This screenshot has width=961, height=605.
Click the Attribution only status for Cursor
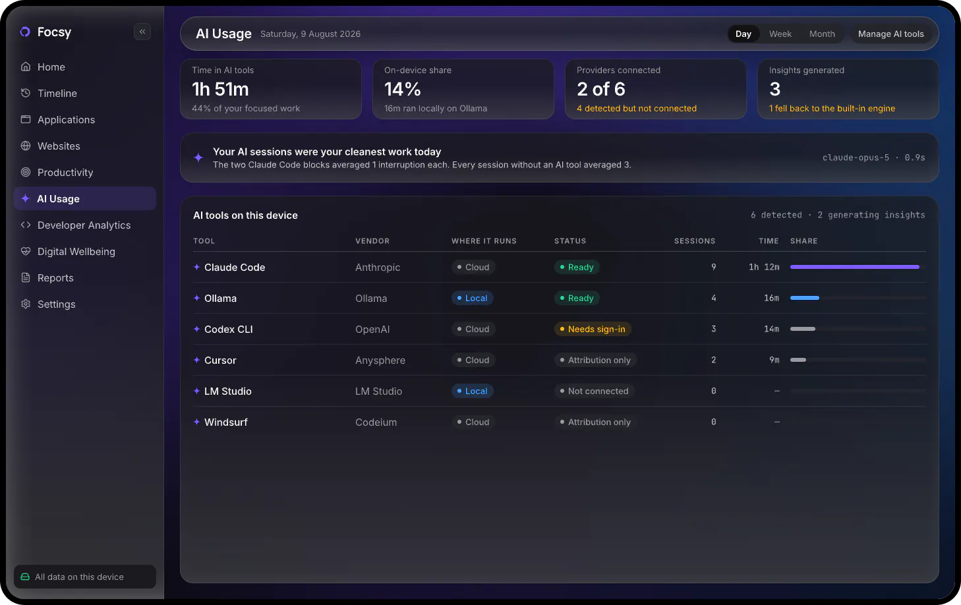tap(595, 360)
